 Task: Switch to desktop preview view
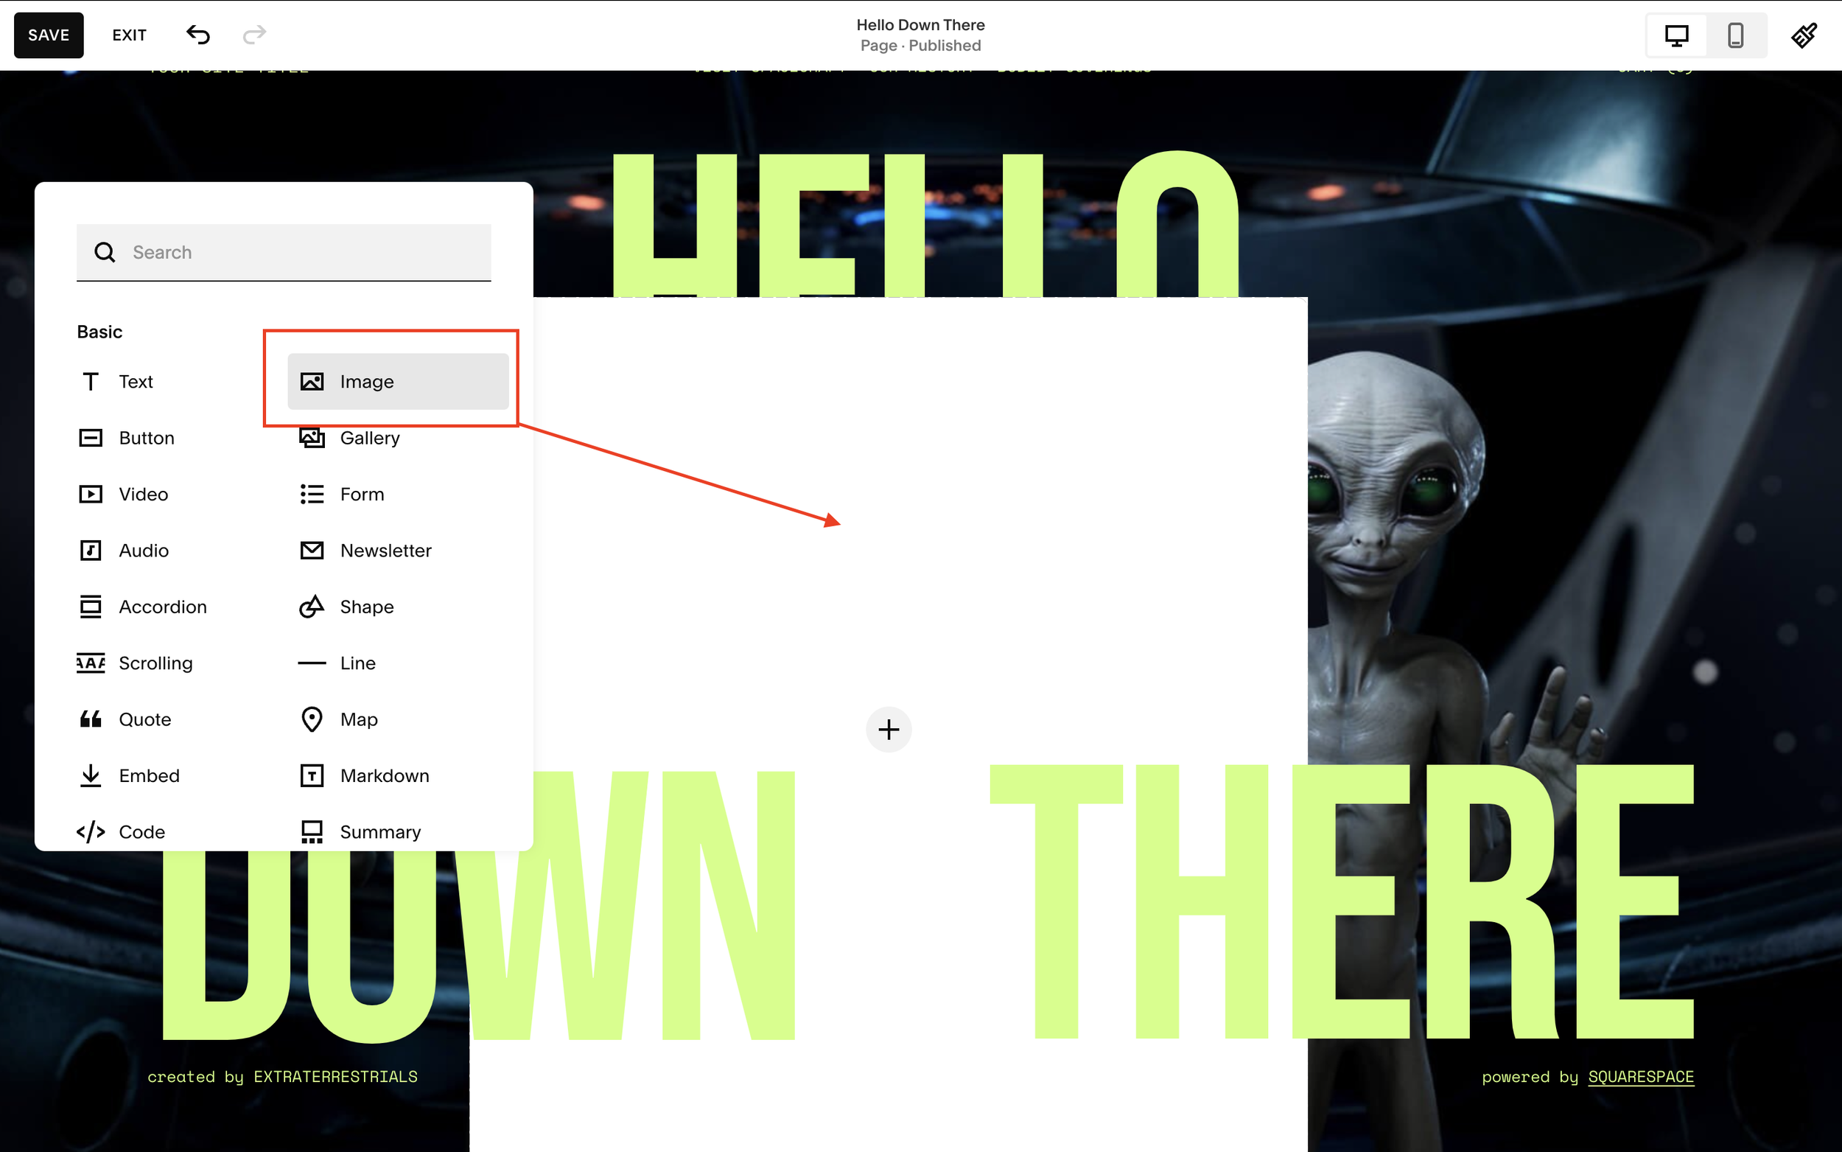point(1676,35)
